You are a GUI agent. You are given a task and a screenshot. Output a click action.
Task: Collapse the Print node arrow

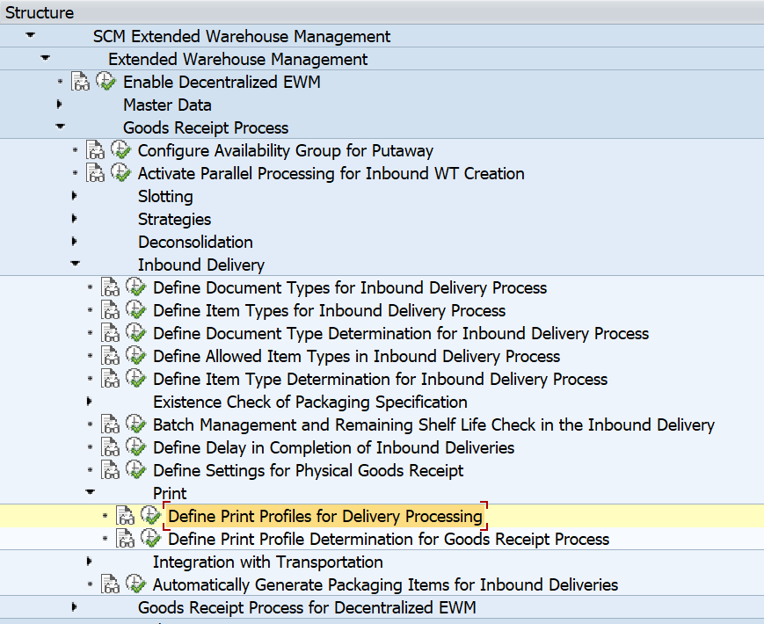[x=91, y=491]
